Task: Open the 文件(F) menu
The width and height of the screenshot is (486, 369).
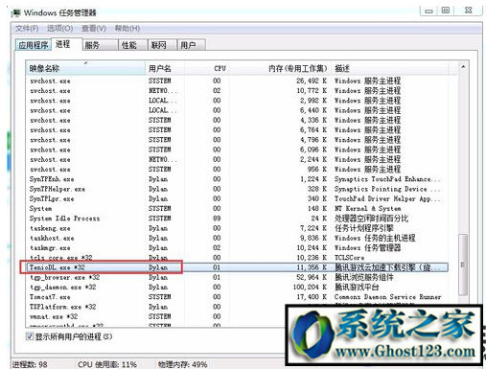Action: point(27,29)
